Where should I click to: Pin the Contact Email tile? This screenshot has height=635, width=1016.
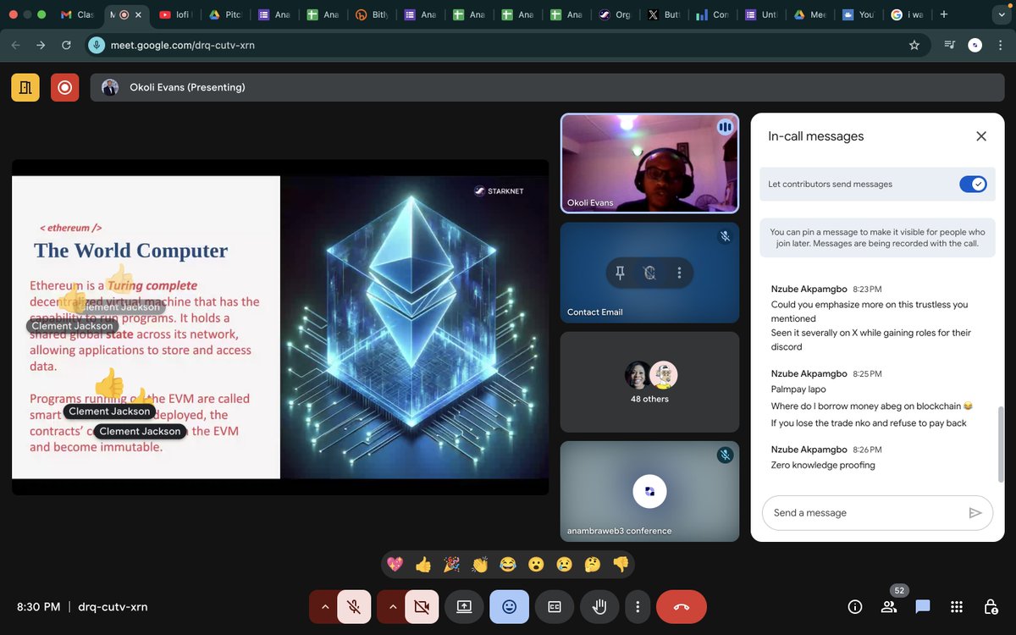(621, 273)
